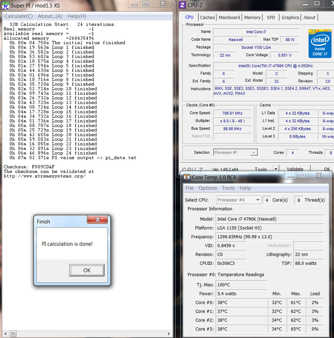Click the Platform field "LGA 1150 (Socket H3)"
The image size is (334, 338).
[x=270, y=228]
